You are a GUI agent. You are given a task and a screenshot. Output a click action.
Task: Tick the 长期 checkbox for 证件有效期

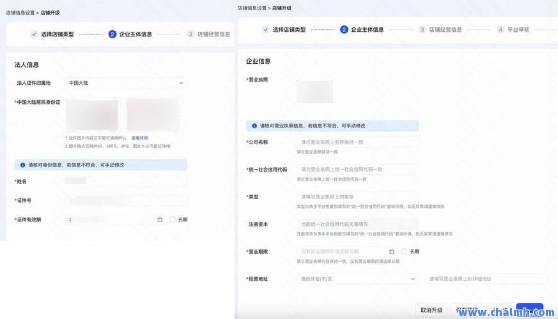point(173,219)
